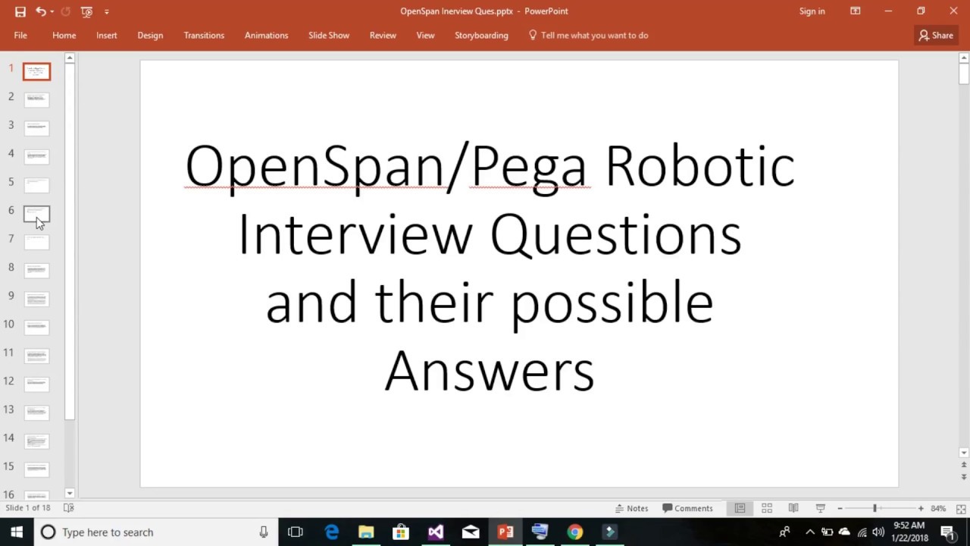Select slide 8 thumbnail
The image size is (970, 546).
(x=36, y=270)
